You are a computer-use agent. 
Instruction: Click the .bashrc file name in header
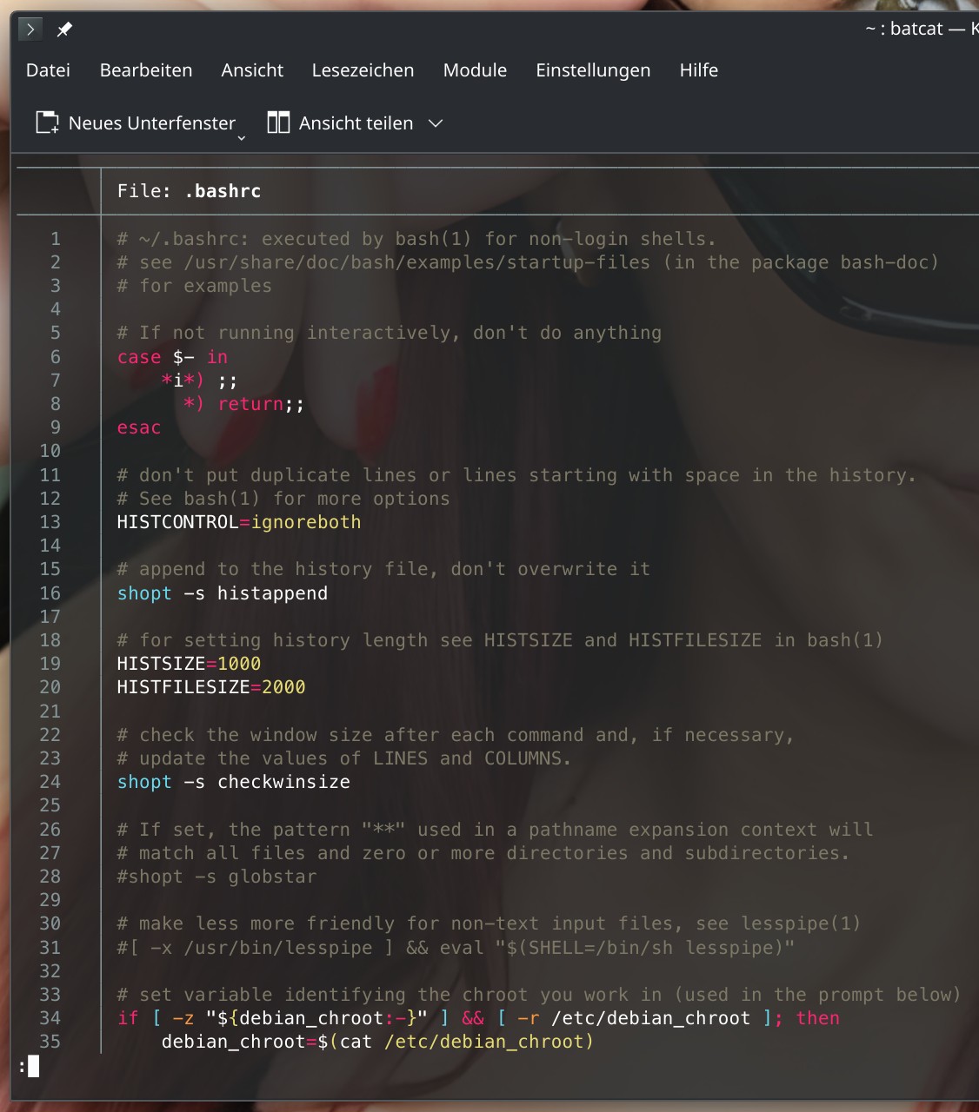223,191
